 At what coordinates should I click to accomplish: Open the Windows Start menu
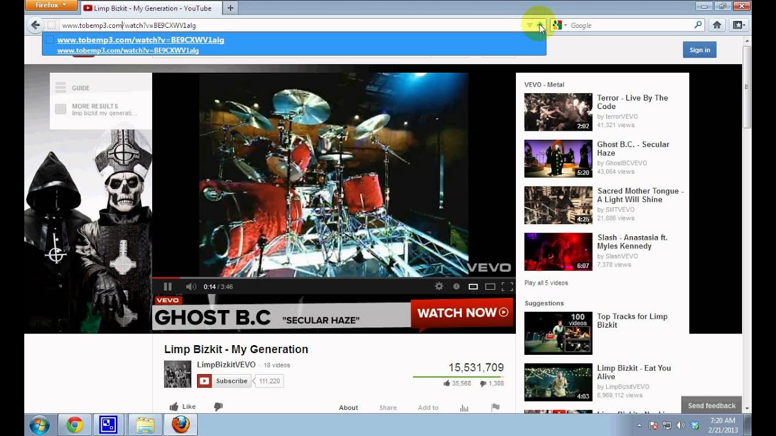tap(39, 425)
